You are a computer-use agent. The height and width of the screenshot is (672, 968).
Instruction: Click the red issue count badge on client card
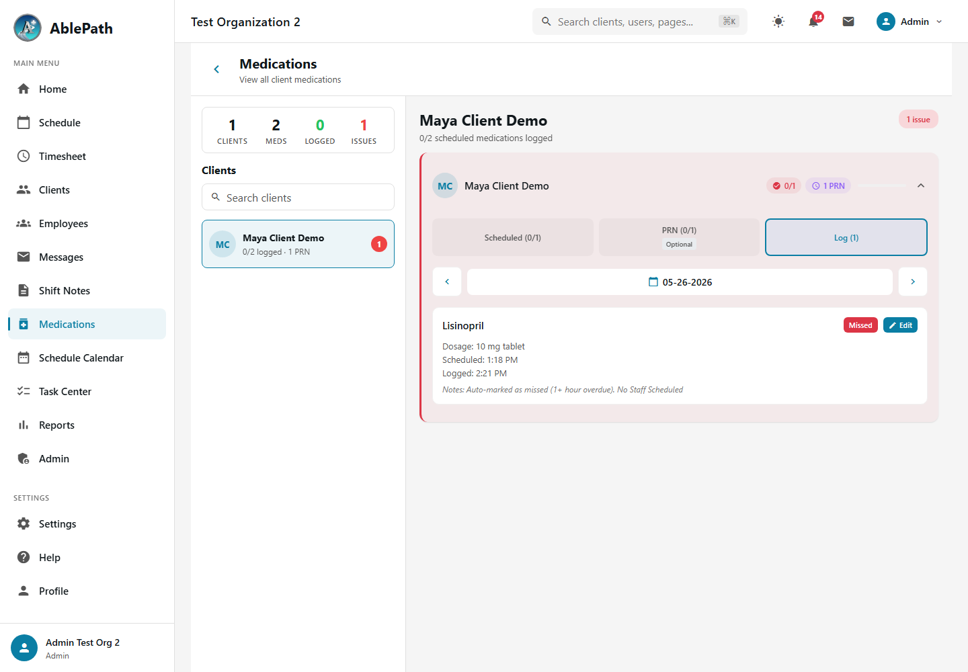click(379, 244)
